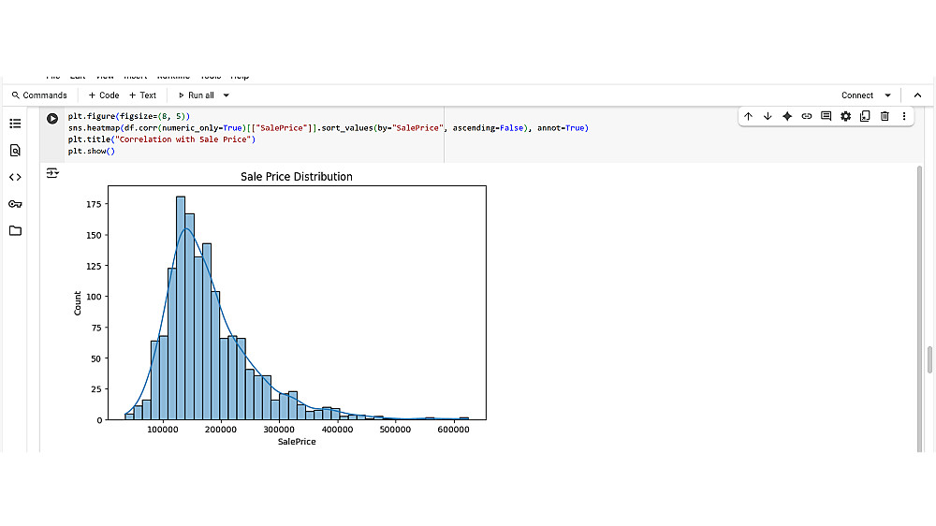The image size is (936, 526).
Task: Open Table of contents sidebar panel
Action: pyautogui.click(x=15, y=124)
